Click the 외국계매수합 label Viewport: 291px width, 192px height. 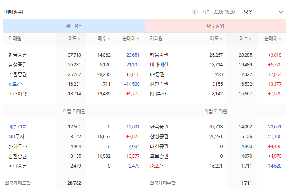(x=162, y=183)
